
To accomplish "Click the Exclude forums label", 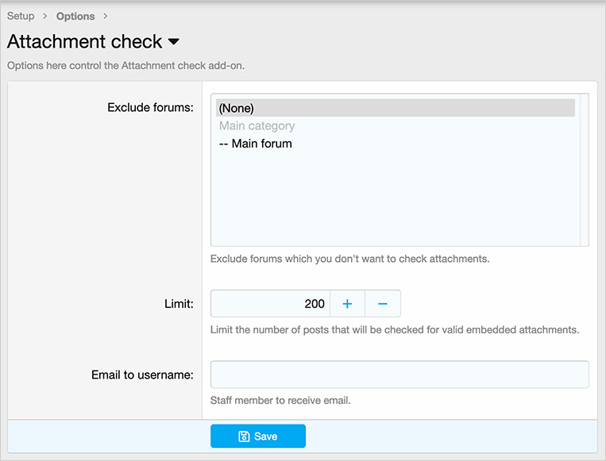I will point(150,108).
